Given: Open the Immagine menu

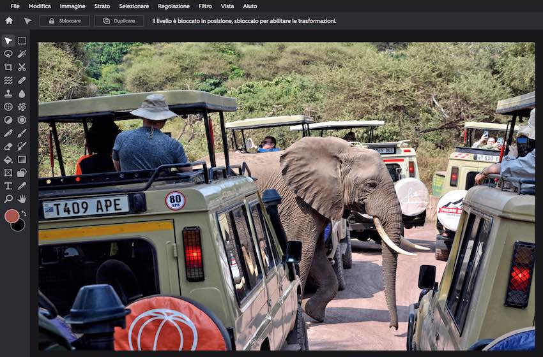Looking at the screenshot, I should (x=72, y=6).
